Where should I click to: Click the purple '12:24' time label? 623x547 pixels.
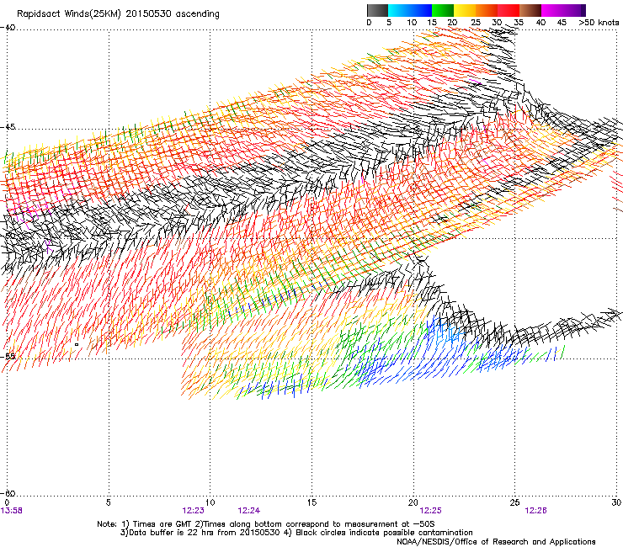click(x=248, y=511)
